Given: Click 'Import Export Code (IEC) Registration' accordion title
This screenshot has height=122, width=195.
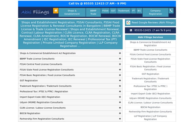Looking at the screenshot, I should 40,97.
